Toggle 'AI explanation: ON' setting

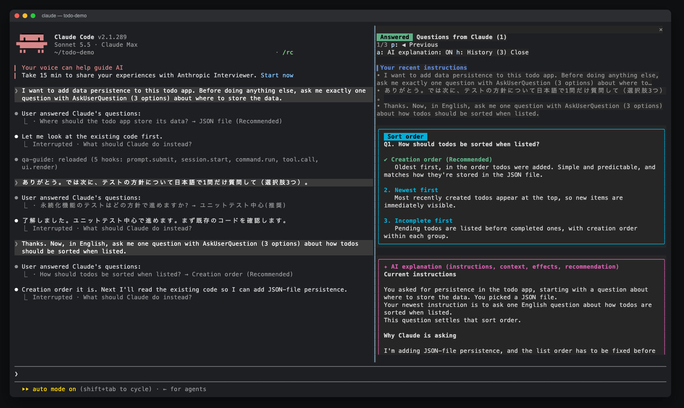[x=414, y=52]
